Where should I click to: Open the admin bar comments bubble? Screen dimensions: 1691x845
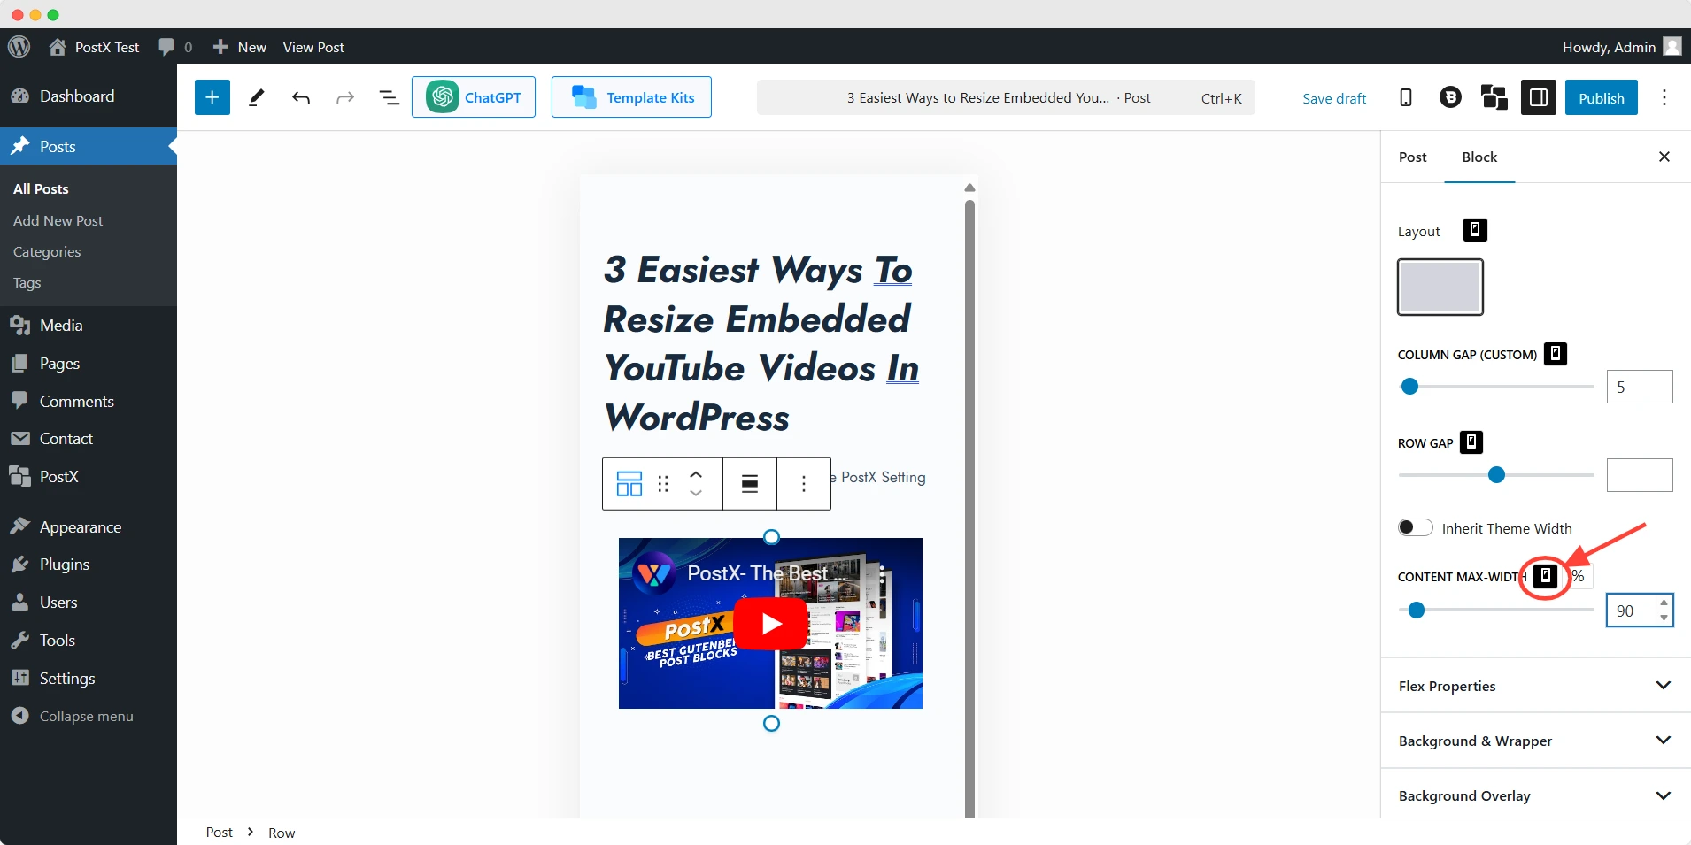(x=175, y=47)
